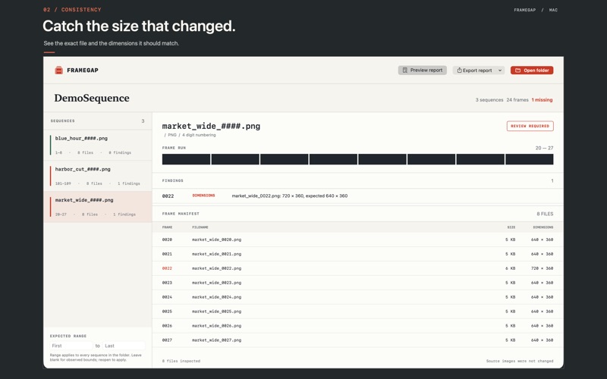Click market_wide_0022.png in the manifest
607x379 pixels.
pyautogui.click(x=216, y=268)
